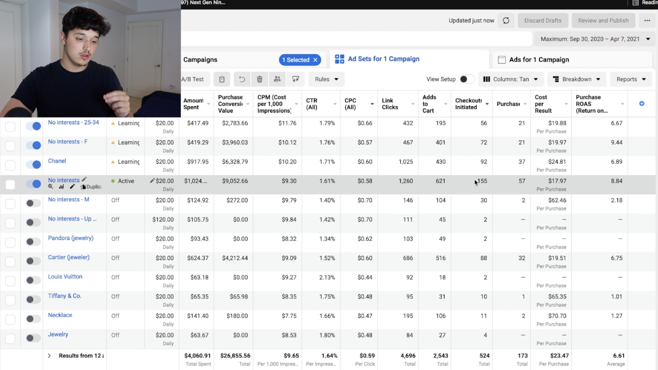The height and width of the screenshot is (370, 658).
Task: Click the trash delete icon
Action: click(259, 79)
